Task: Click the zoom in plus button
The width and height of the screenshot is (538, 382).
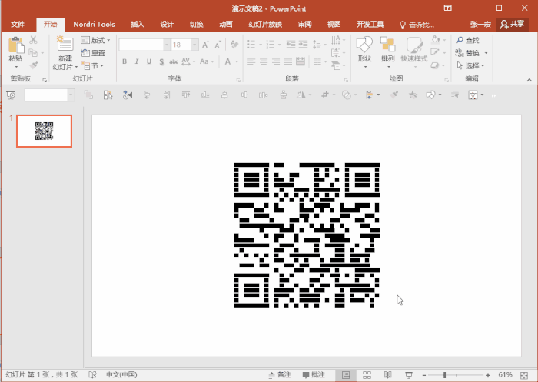Action: pyautogui.click(x=488, y=375)
